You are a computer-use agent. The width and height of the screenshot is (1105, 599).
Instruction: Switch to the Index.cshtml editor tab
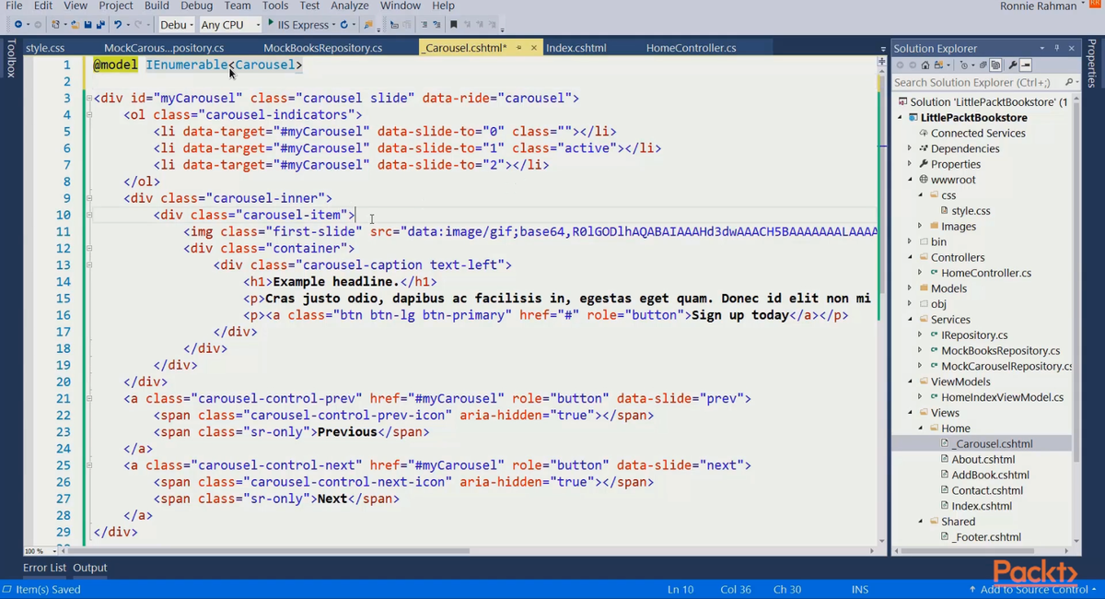[x=576, y=48]
